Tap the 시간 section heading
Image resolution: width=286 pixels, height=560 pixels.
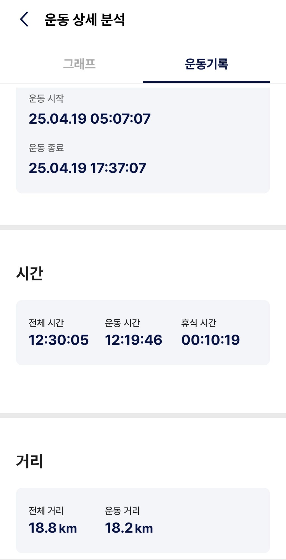pos(30,273)
